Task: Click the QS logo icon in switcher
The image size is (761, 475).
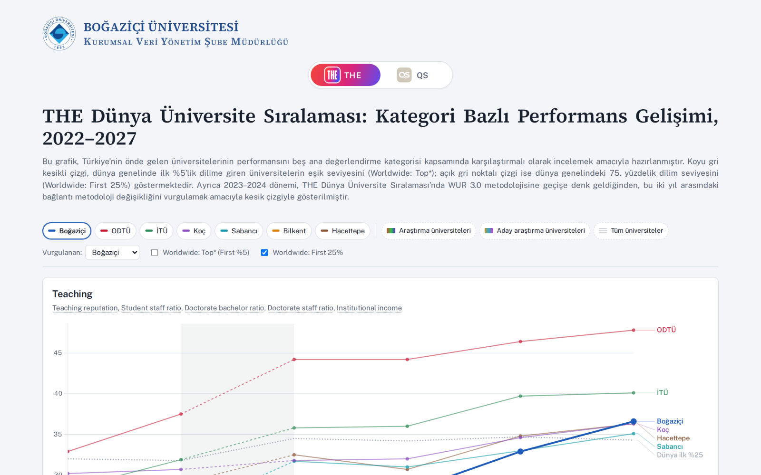Action: [404, 75]
